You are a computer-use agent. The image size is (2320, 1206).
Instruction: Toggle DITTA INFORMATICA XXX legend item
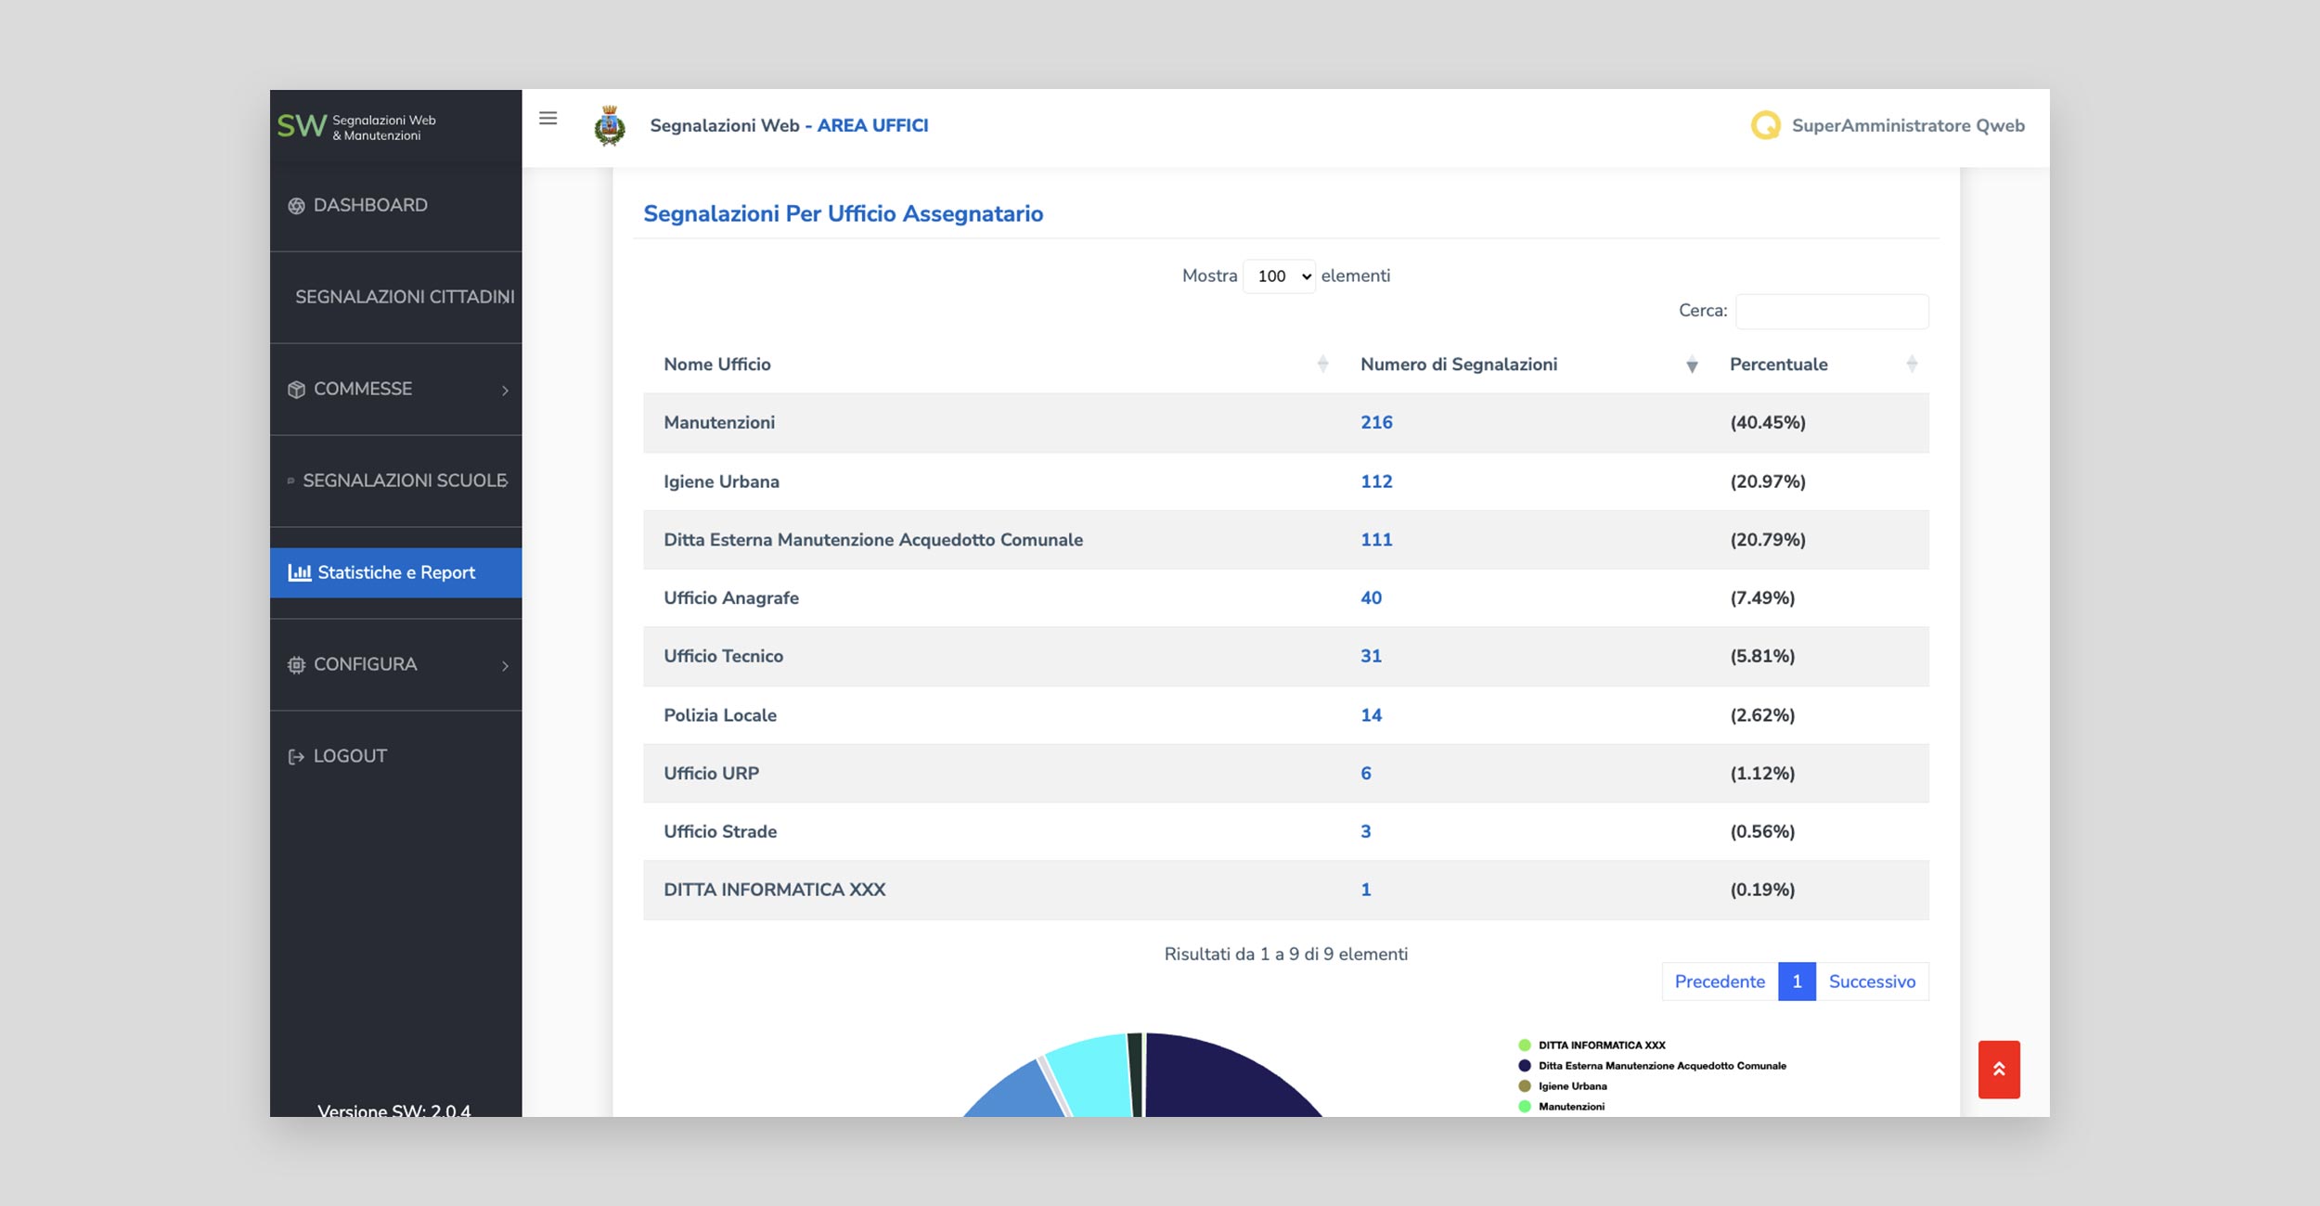click(x=1601, y=1046)
